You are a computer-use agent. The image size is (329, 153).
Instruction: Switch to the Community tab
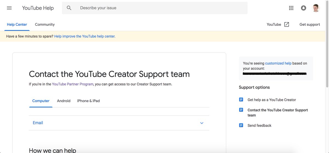(x=45, y=24)
